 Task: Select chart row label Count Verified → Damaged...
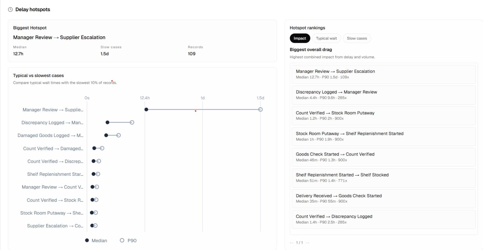[53, 149]
